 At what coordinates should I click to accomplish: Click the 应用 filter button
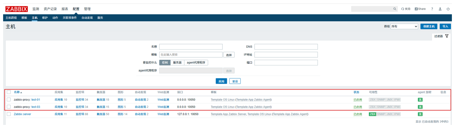click(221, 81)
